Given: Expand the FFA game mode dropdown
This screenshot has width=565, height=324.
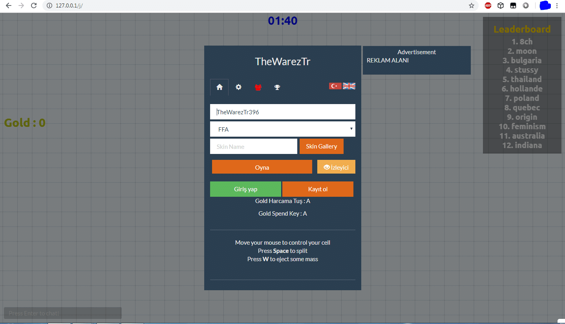Looking at the screenshot, I should click(283, 129).
